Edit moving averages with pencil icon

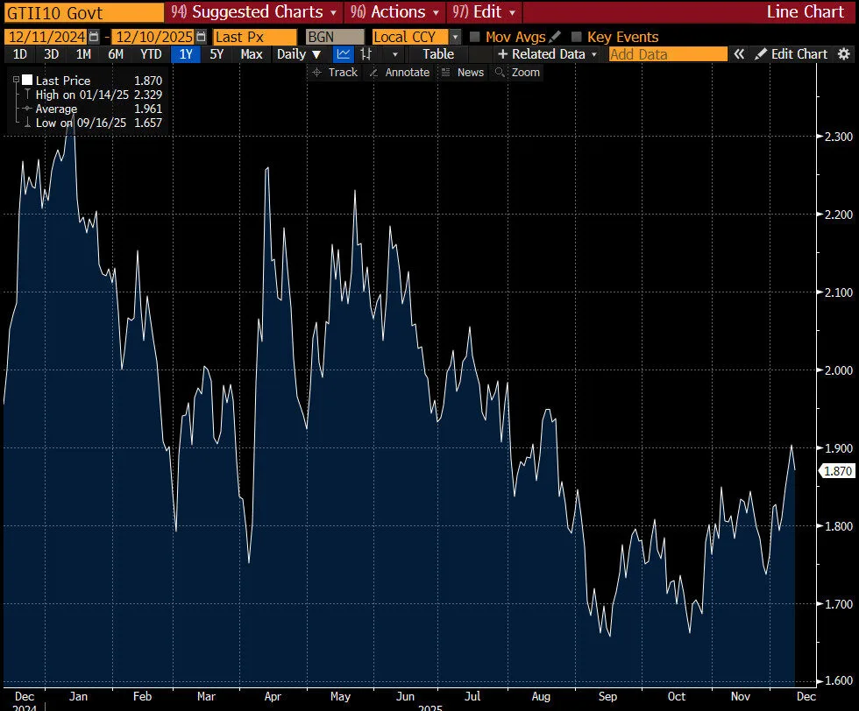pyautogui.click(x=555, y=37)
